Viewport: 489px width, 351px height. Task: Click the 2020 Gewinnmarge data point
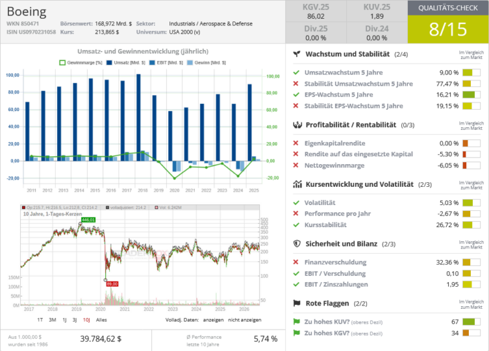[174, 178]
